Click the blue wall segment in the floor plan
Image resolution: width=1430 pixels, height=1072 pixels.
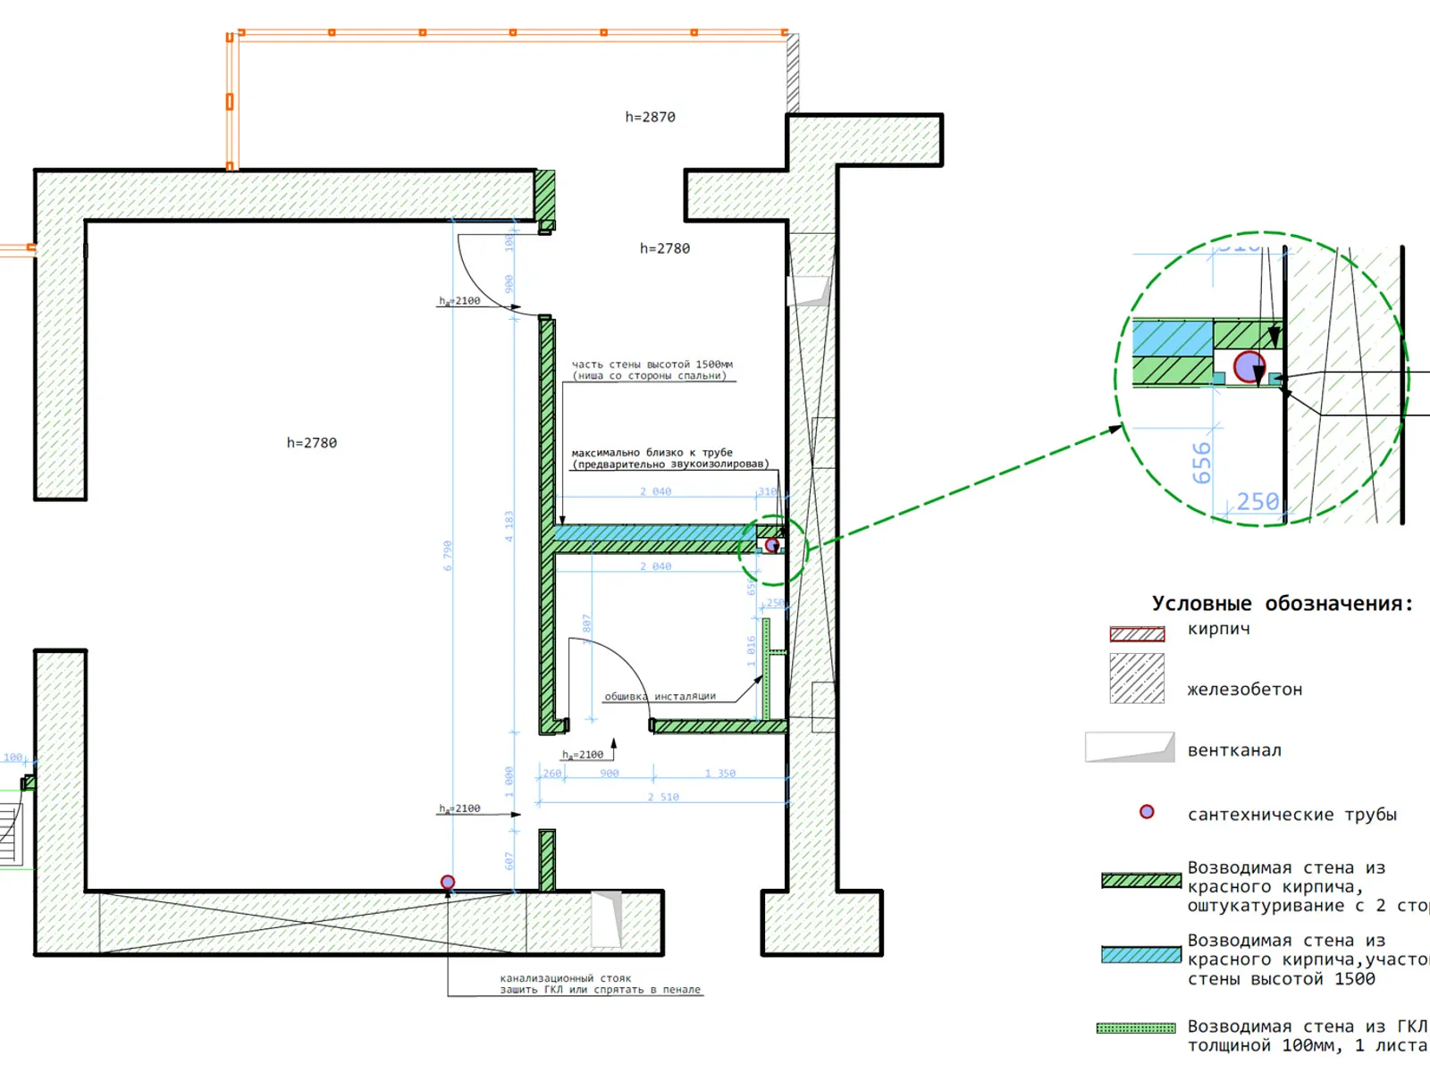652,533
